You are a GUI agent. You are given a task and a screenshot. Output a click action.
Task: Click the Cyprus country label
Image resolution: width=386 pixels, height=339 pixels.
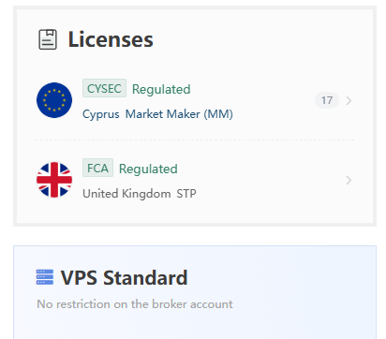coord(101,114)
